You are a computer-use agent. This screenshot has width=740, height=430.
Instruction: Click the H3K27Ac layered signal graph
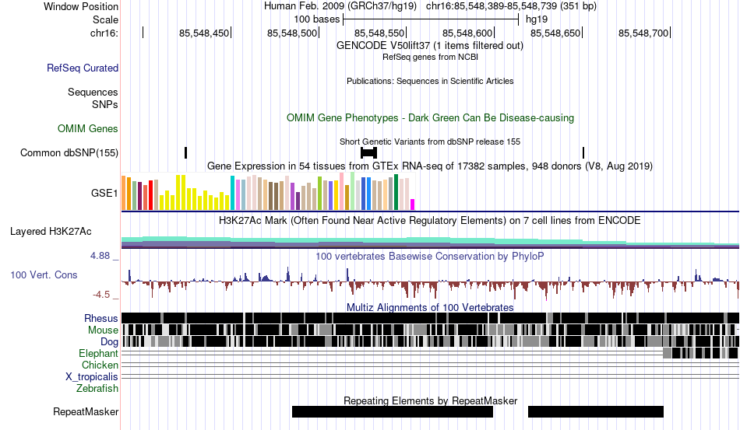[x=430, y=242]
